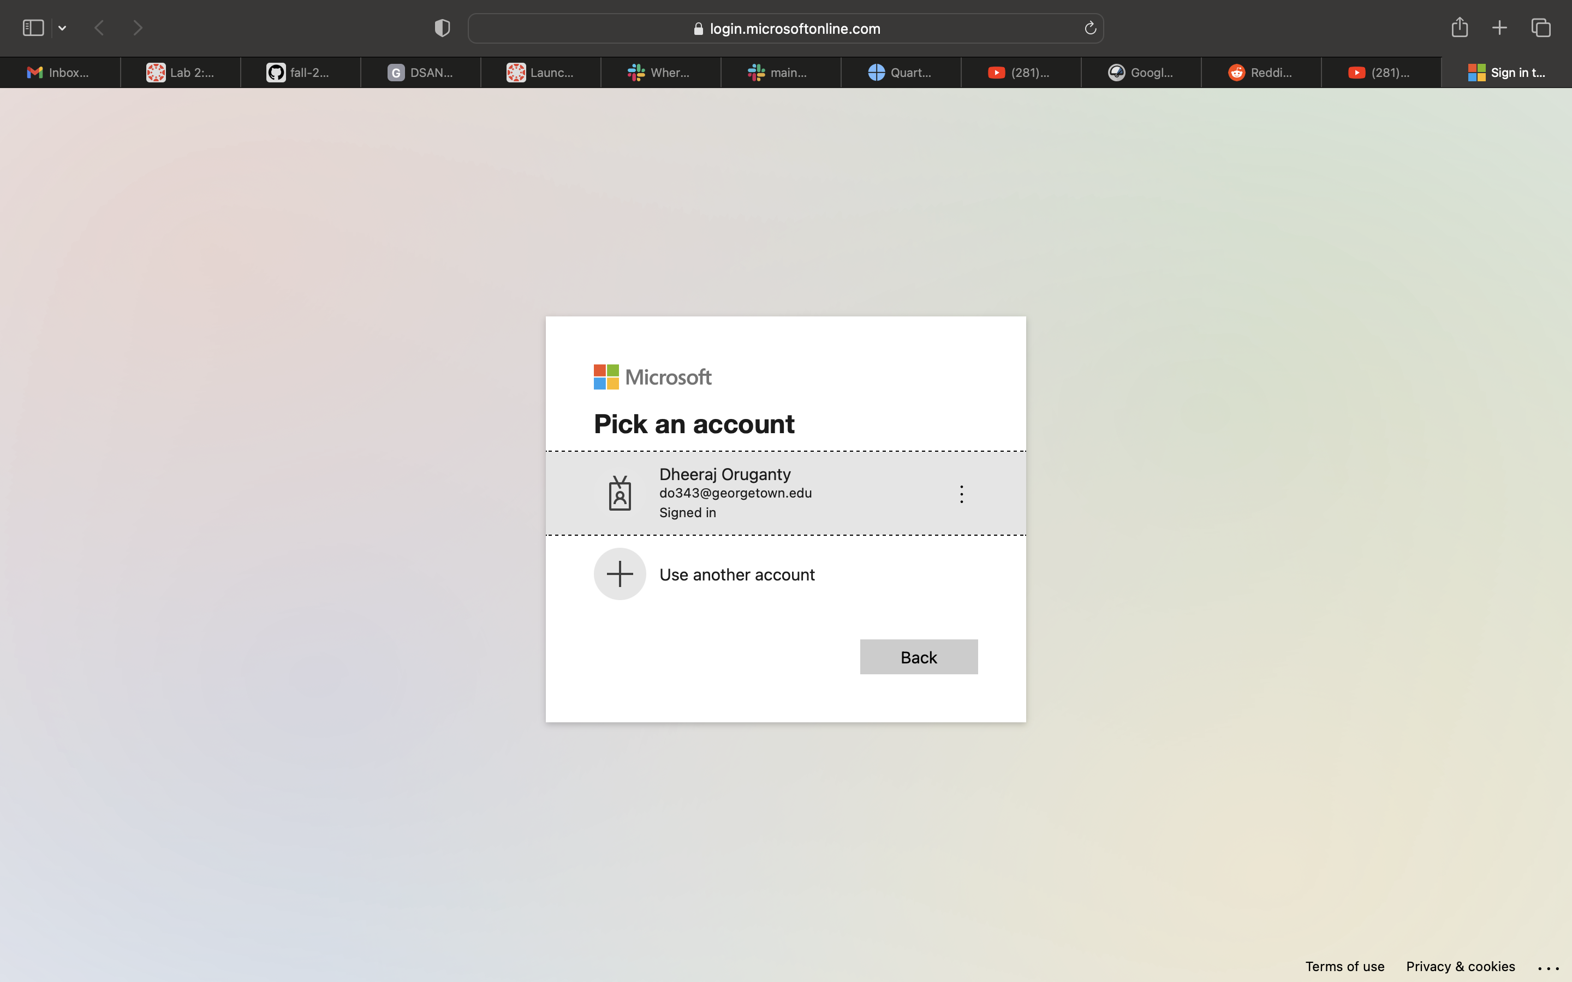Switch to the Lab 2 tab
1572x982 pixels.
[x=181, y=73]
